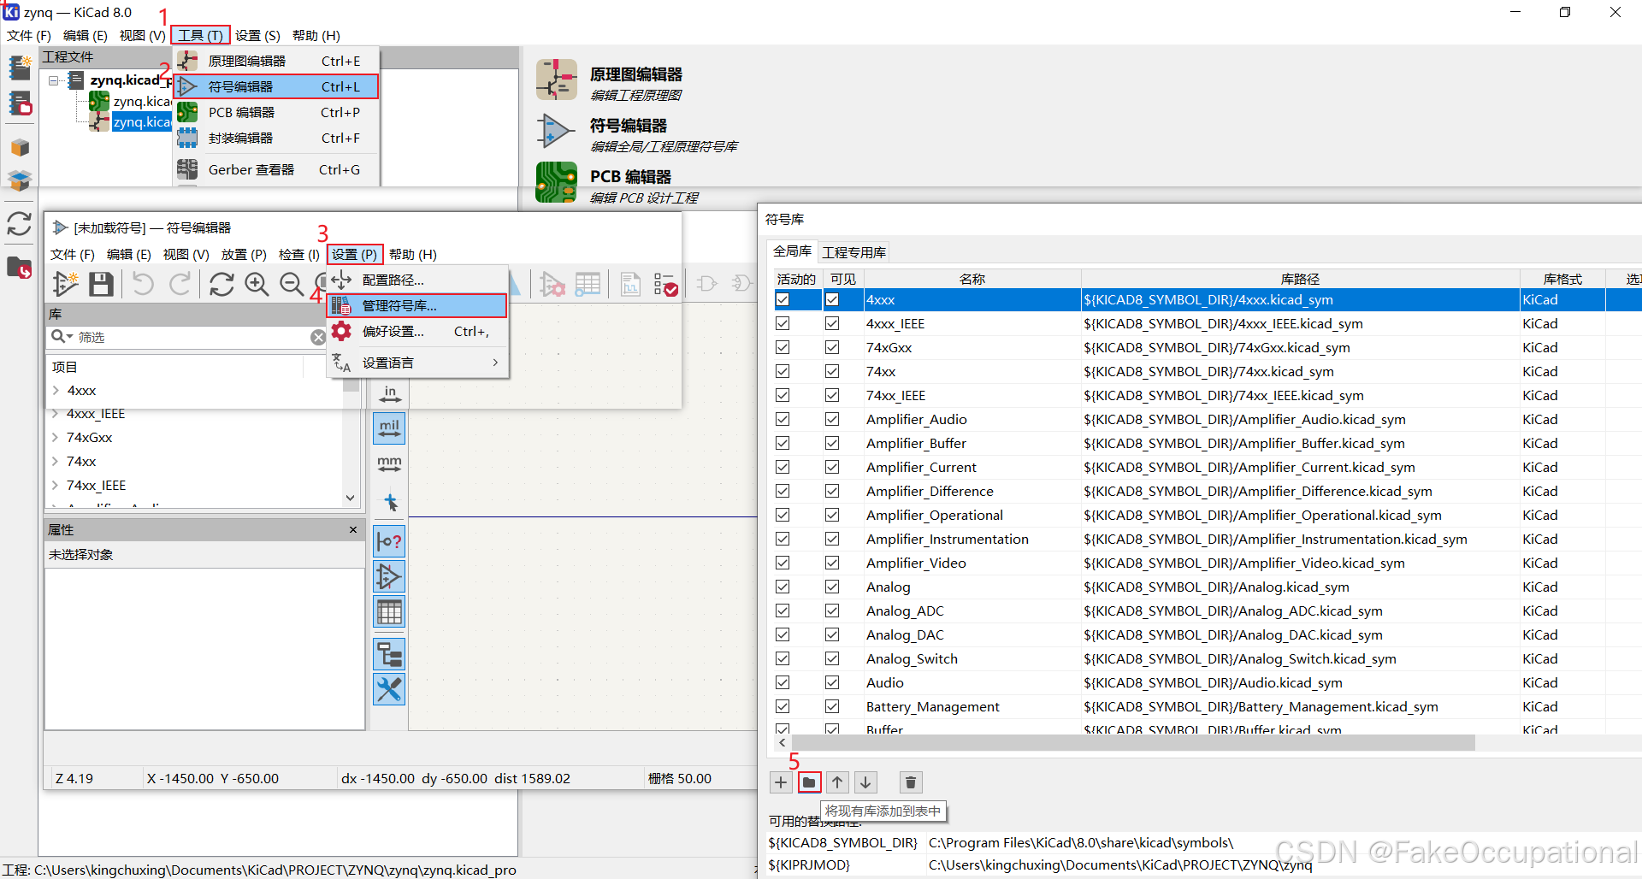Click the unarchive project box icon
Viewport: 1642px width, 879px height.
click(x=20, y=180)
